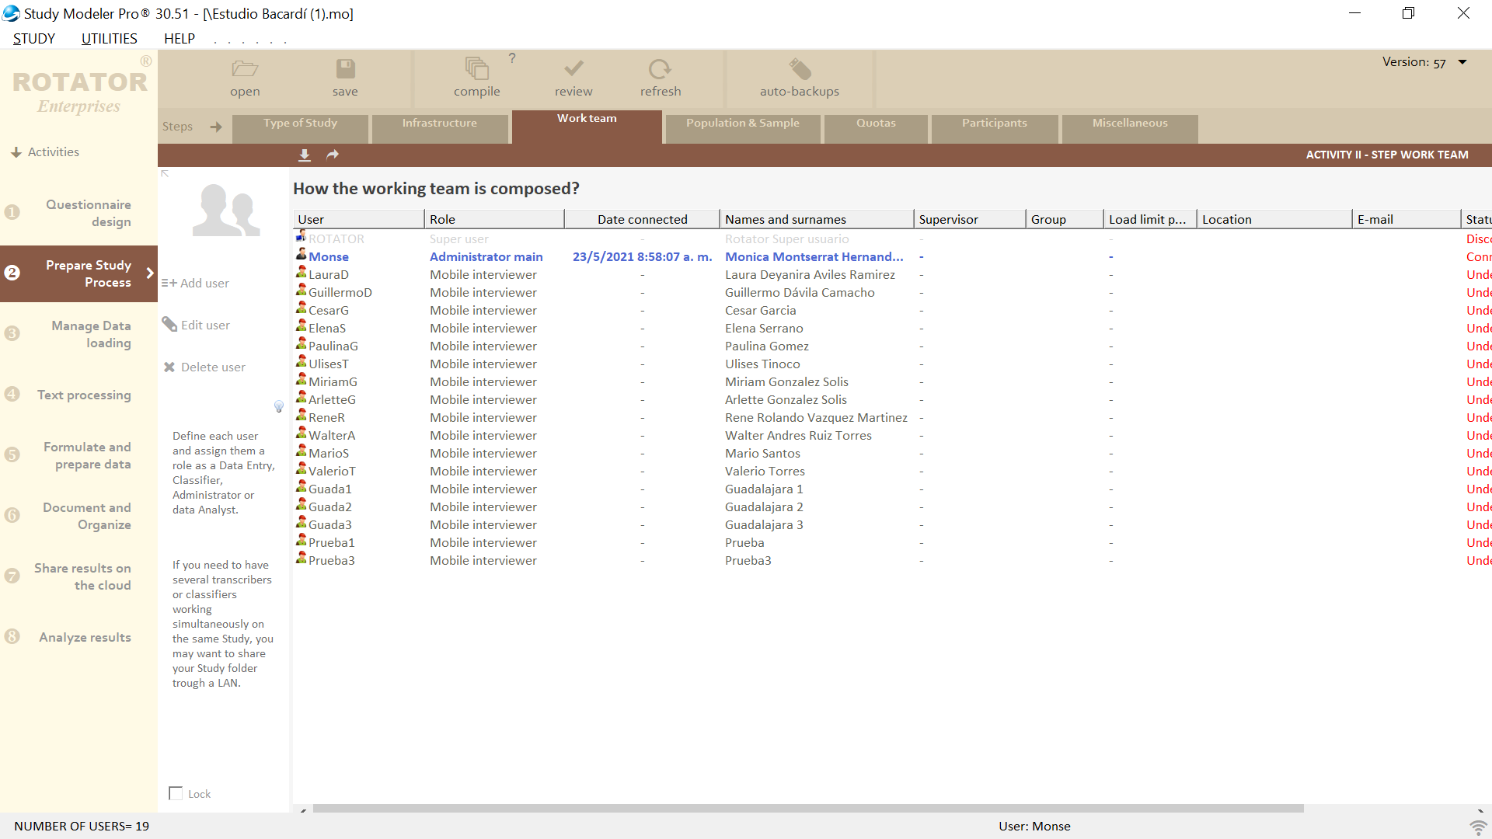Open the Version dropdown arrow
The width and height of the screenshot is (1492, 839).
[x=1462, y=62]
